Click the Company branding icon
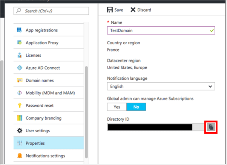The image size is (227, 165). pyautogui.click(x=19, y=118)
